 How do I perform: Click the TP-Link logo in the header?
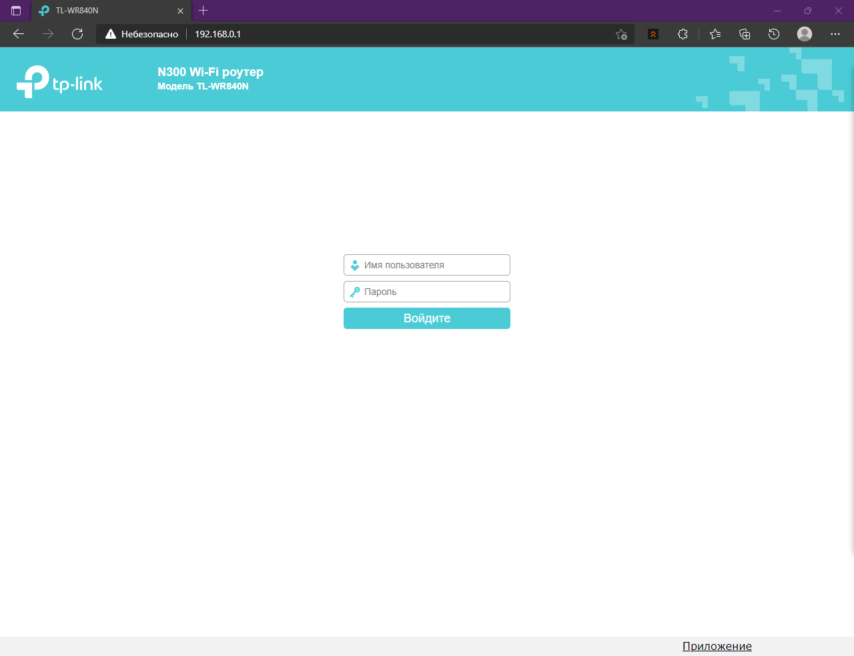pyautogui.click(x=59, y=82)
